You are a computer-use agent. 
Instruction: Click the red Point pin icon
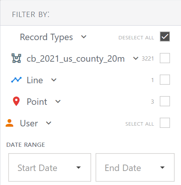pos(16,101)
